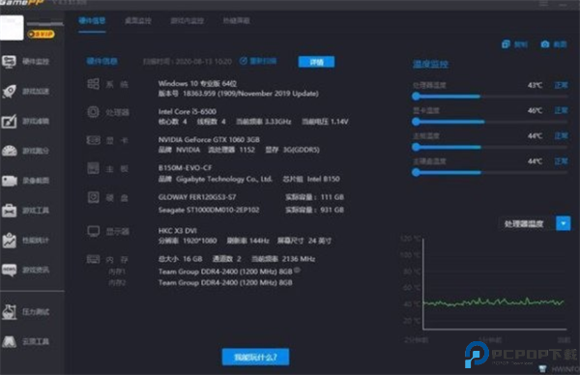Switch to the 硬件信息 tab

point(92,20)
